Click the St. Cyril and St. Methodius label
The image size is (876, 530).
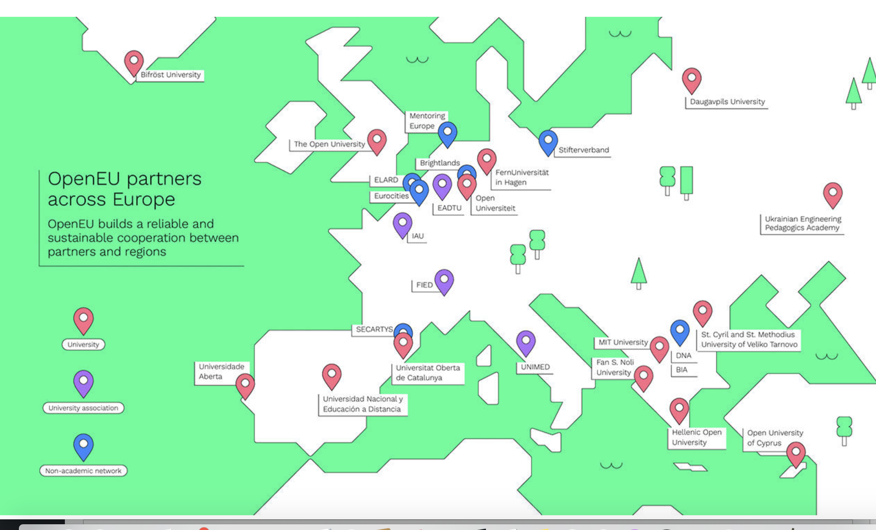tap(749, 340)
